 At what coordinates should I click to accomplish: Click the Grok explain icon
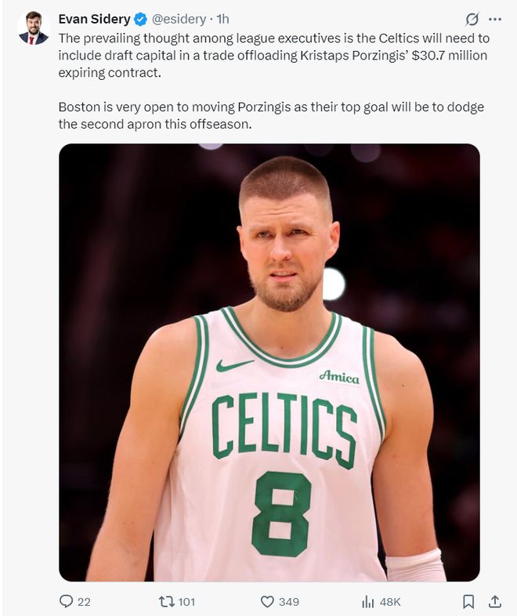pyautogui.click(x=472, y=20)
